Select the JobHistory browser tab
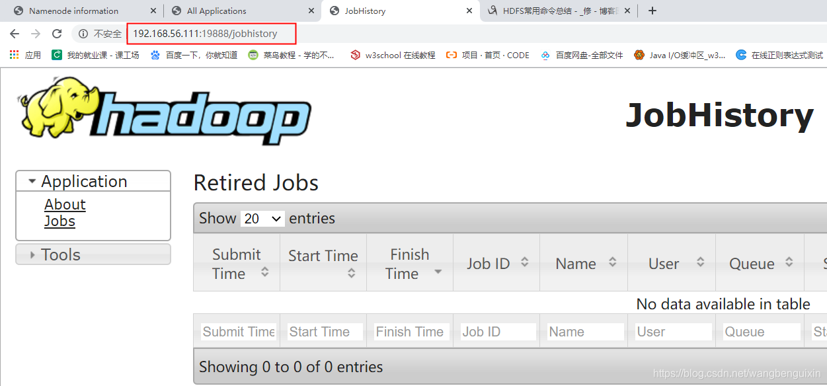The height and width of the screenshot is (386, 827). (x=365, y=11)
